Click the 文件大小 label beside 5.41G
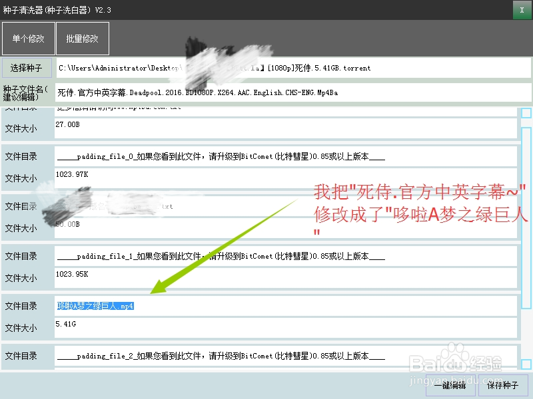This screenshot has width=533, height=399. click(x=21, y=328)
